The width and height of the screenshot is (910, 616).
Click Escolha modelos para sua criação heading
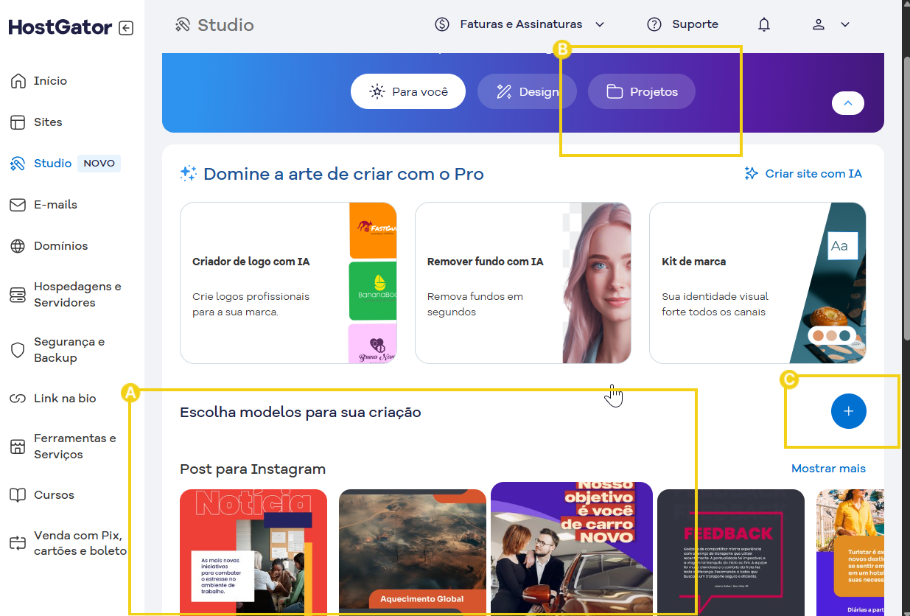(301, 413)
